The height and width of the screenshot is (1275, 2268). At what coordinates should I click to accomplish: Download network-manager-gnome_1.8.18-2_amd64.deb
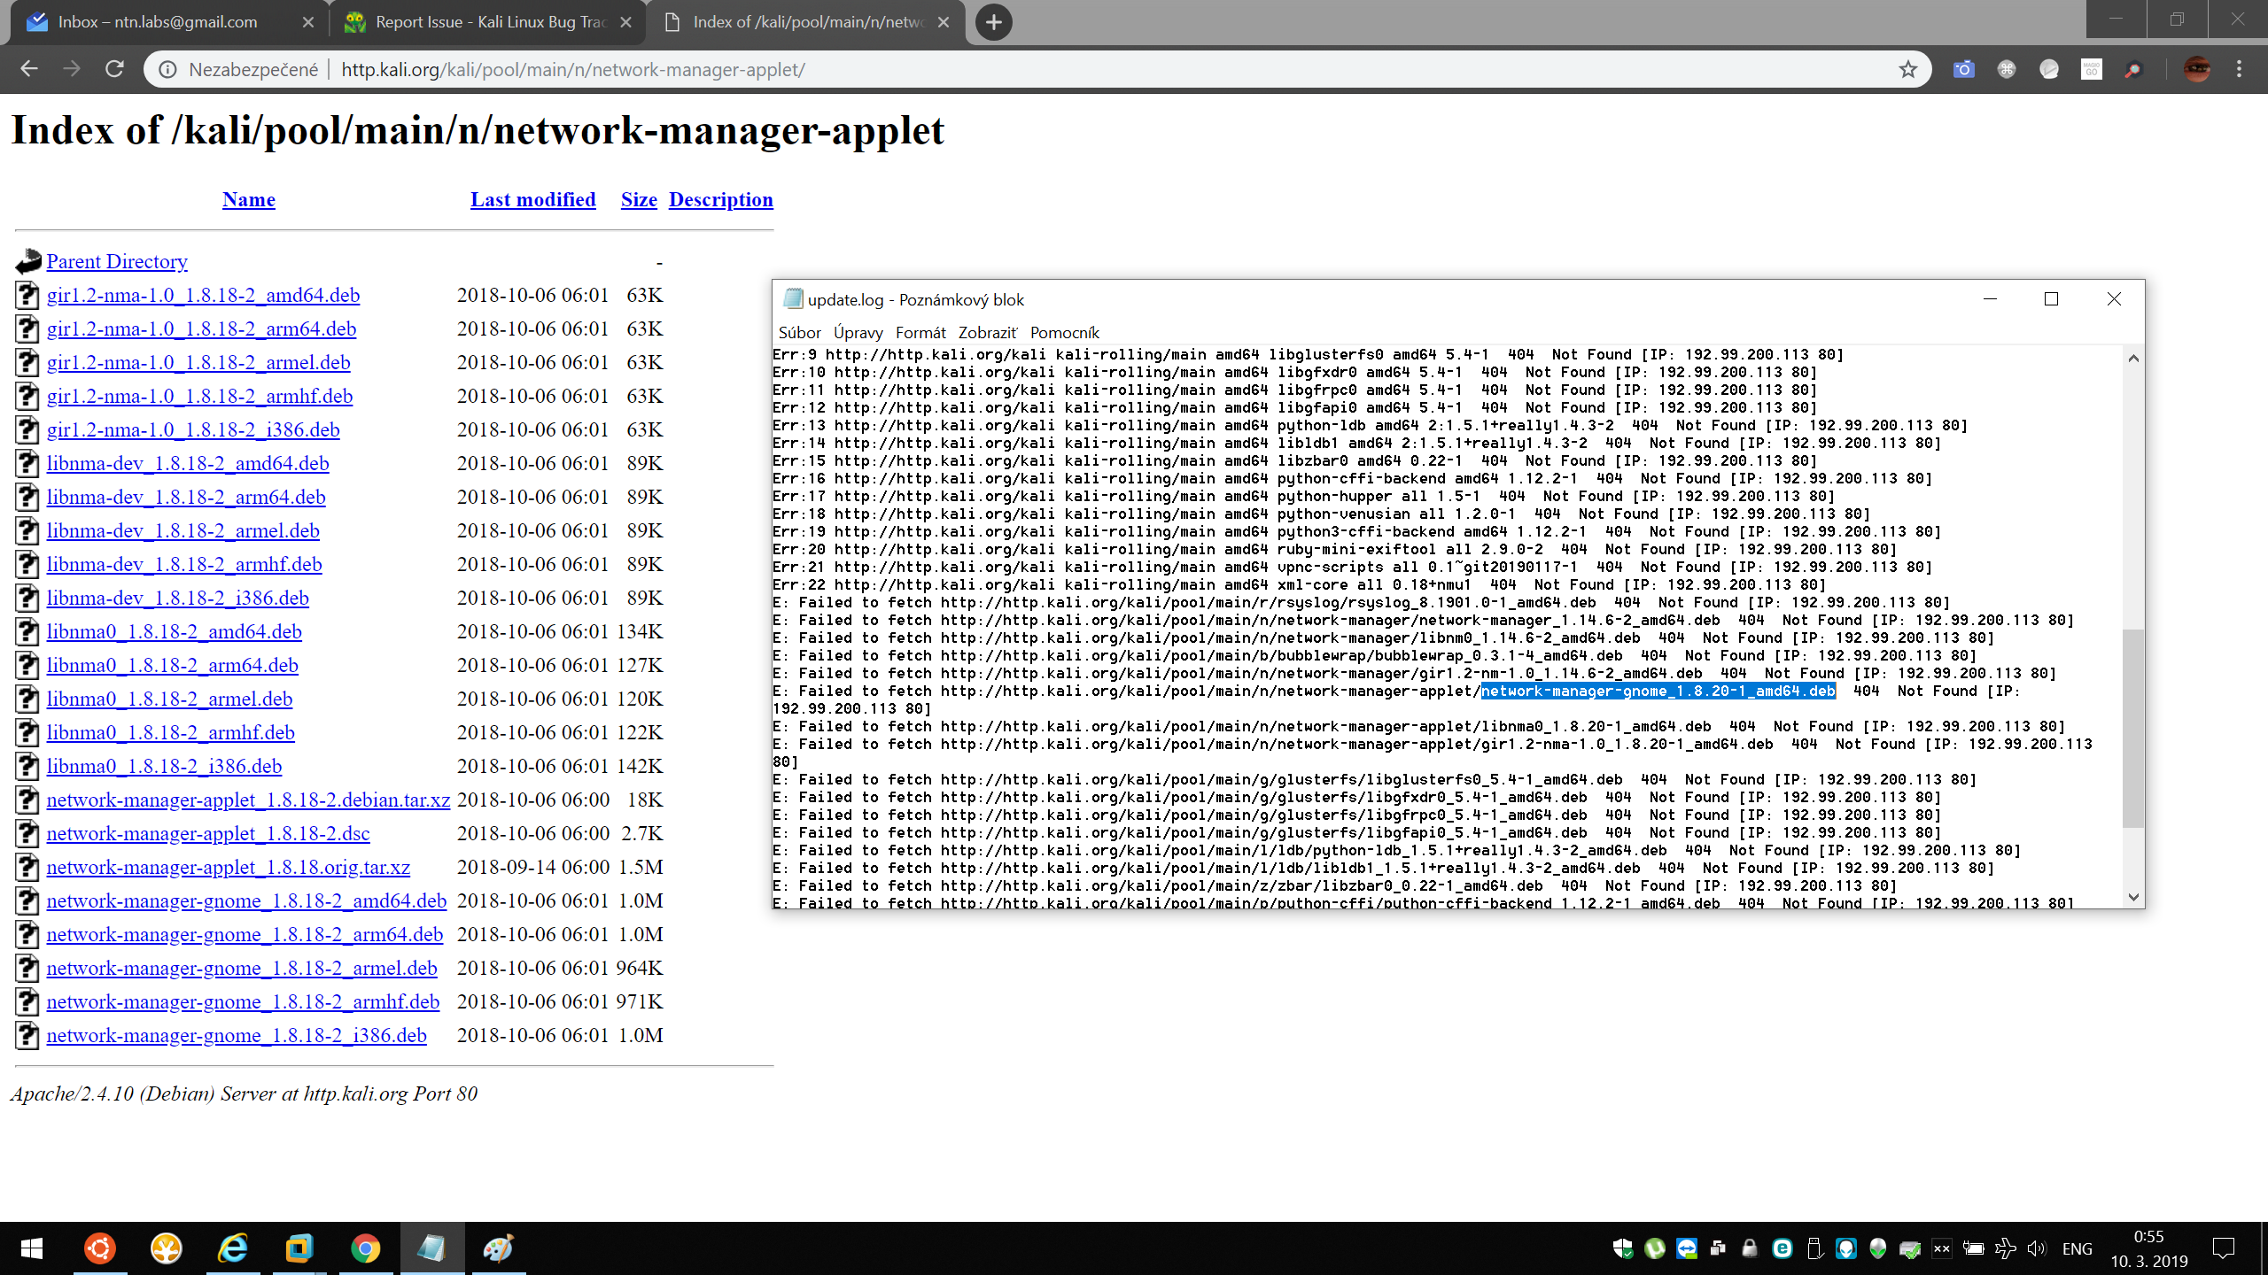point(246,901)
